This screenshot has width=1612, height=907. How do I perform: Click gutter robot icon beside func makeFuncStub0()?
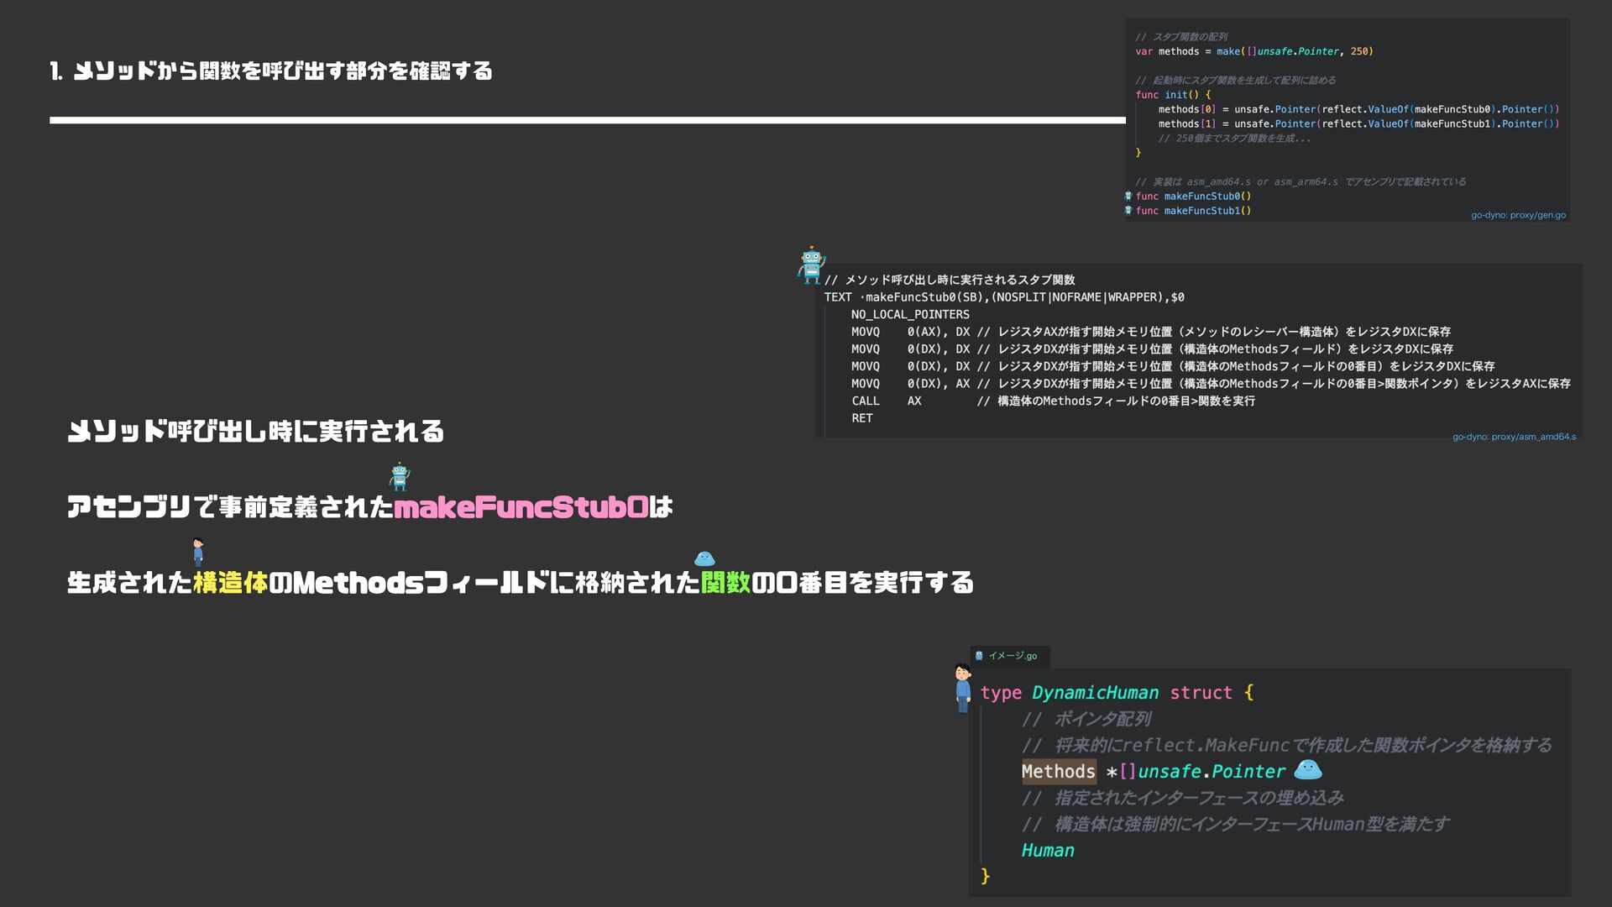pos(1128,196)
